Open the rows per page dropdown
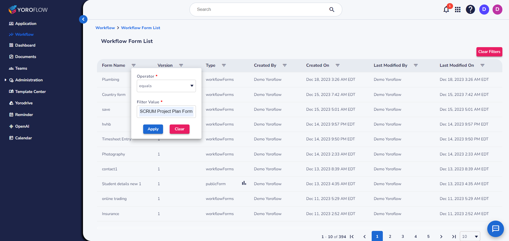This screenshot has width=509, height=241. 469,236
